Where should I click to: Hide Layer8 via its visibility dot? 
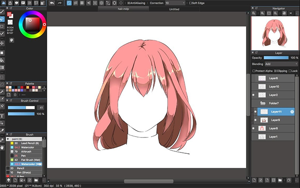254,128
